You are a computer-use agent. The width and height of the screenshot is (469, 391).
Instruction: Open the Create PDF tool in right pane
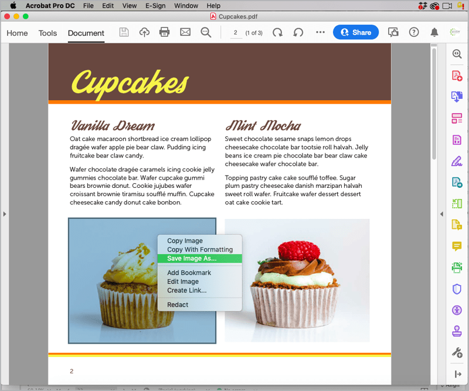pyautogui.click(x=457, y=76)
